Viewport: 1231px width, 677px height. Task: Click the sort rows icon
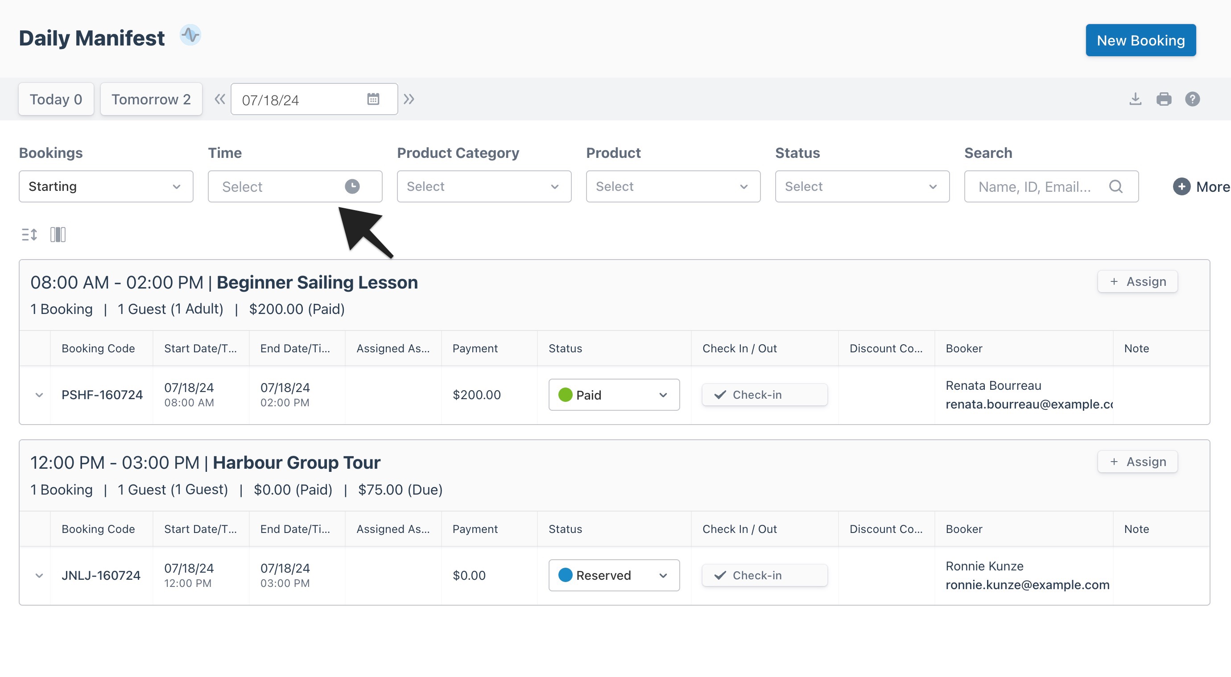(x=29, y=235)
